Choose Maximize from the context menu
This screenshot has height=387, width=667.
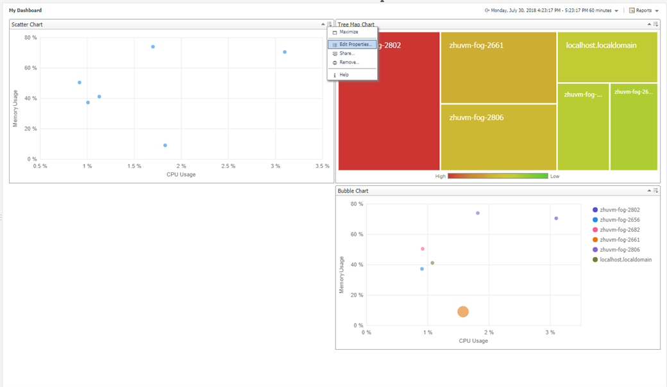tap(352, 32)
